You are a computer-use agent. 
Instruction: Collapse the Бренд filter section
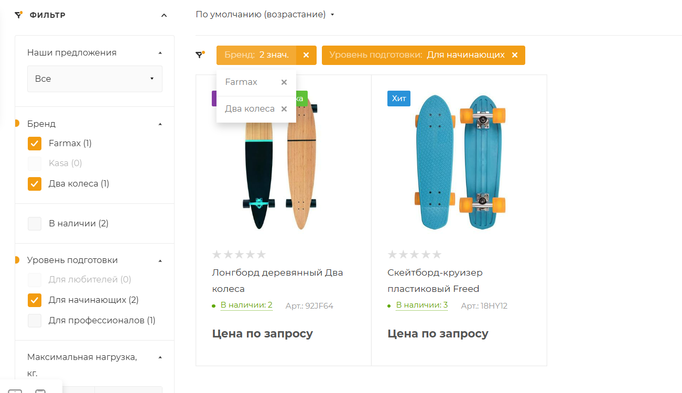click(160, 124)
